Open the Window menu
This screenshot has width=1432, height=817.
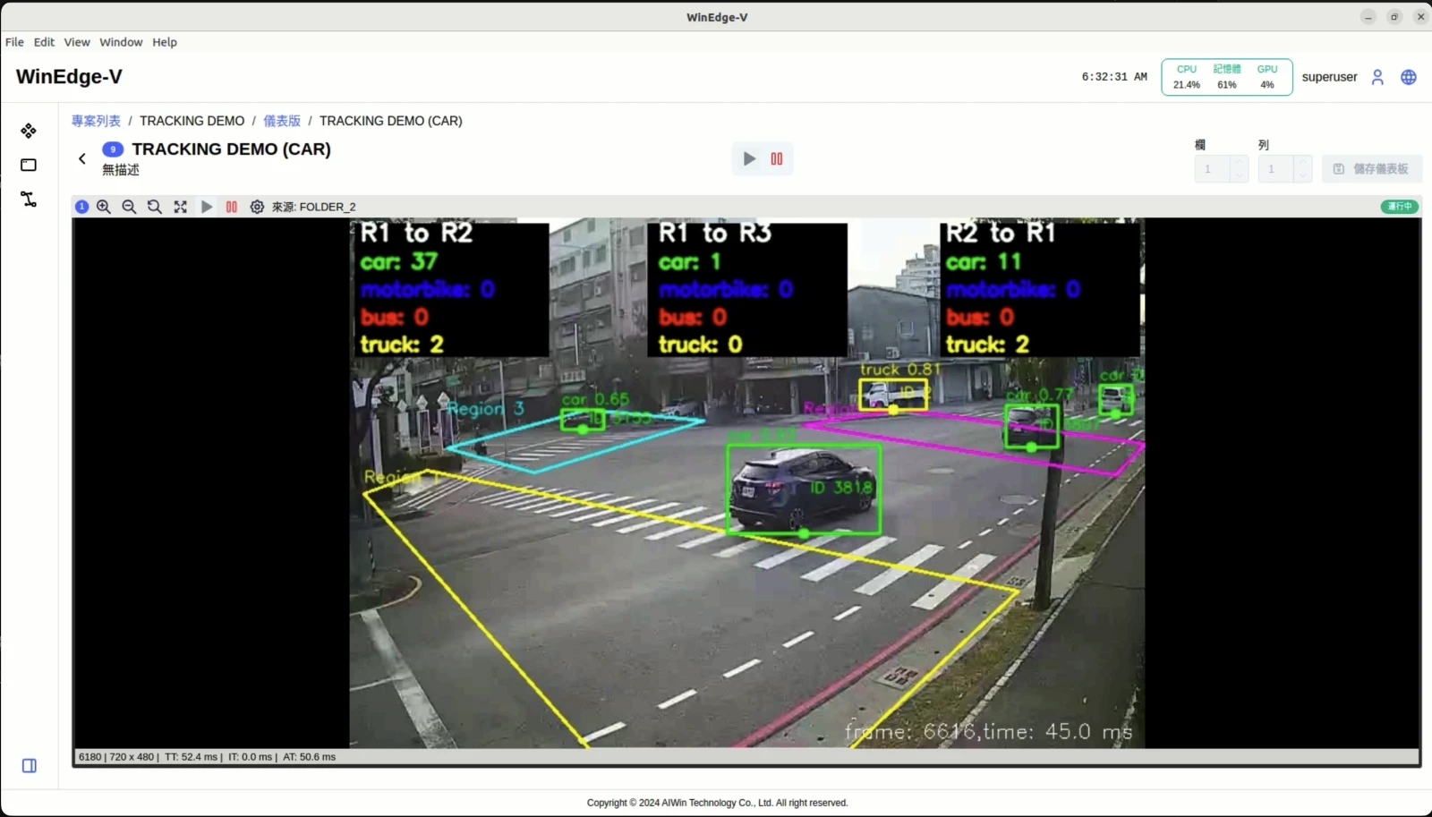[x=121, y=42]
